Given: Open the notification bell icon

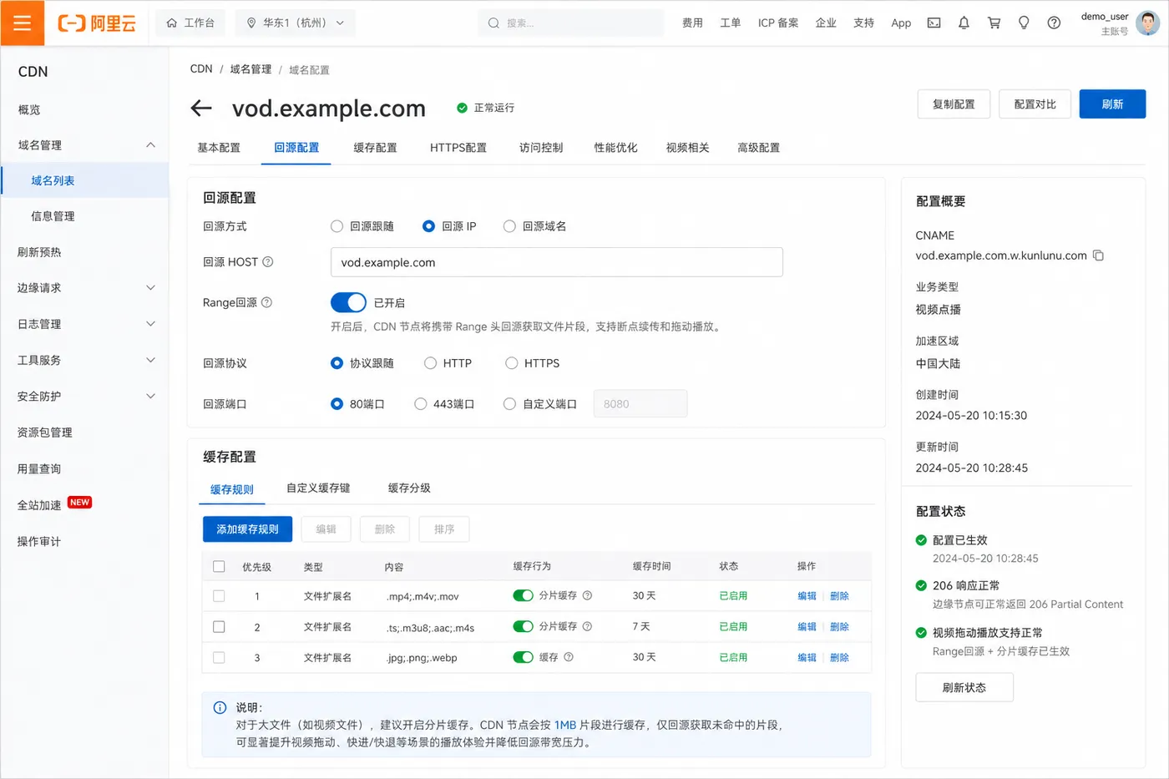Looking at the screenshot, I should tap(964, 23).
